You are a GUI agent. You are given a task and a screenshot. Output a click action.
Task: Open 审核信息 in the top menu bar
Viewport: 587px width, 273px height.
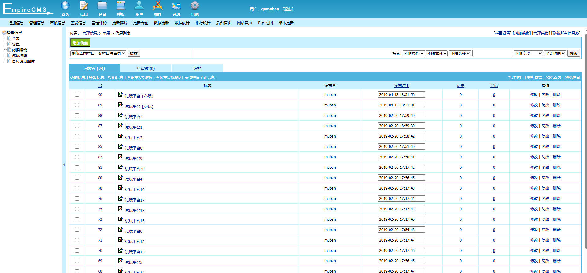coord(58,23)
